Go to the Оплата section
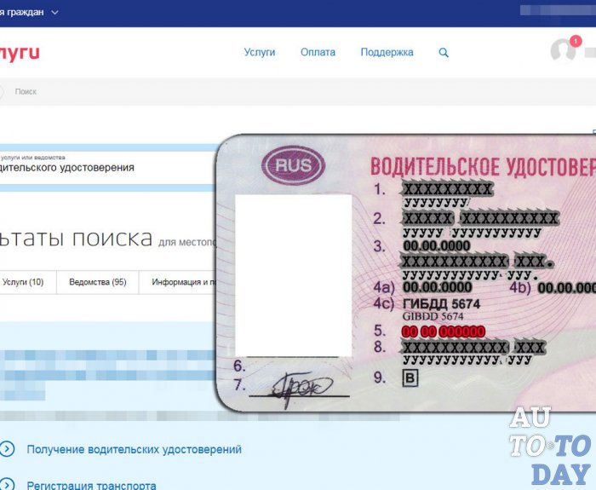The width and height of the screenshot is (596, 490). click(318, 52)
